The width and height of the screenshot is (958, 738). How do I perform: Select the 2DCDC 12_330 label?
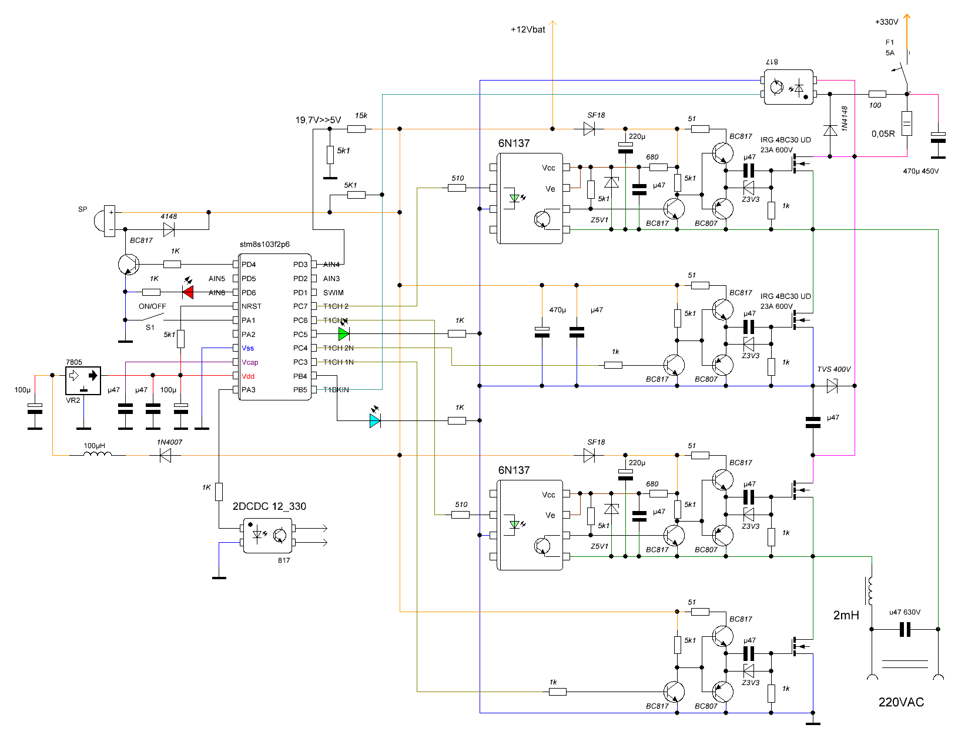click(x=269, y=506)
